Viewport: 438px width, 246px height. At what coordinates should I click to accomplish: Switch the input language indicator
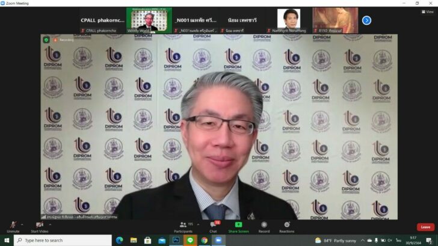coord(399,241)
